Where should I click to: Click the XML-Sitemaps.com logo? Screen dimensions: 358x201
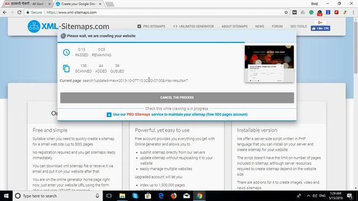(x=68, y=26)
